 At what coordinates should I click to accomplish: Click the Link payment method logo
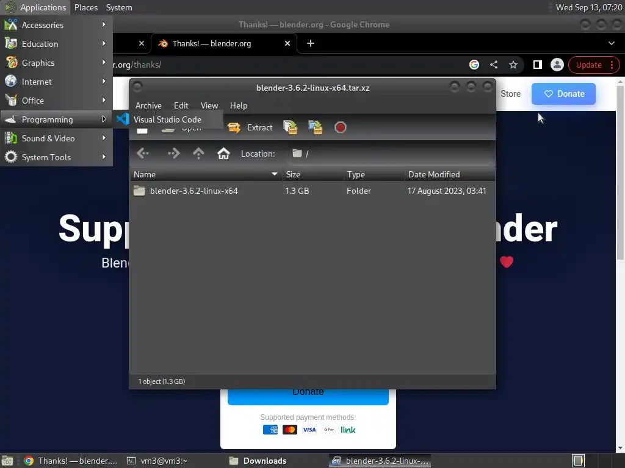tap(348, 430)
